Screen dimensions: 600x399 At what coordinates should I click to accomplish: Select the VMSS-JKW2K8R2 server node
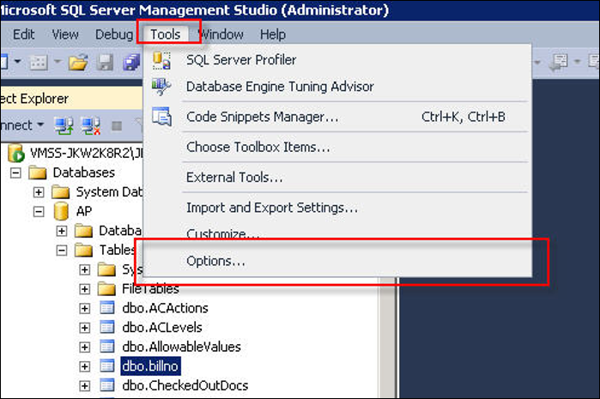(86, 153)
